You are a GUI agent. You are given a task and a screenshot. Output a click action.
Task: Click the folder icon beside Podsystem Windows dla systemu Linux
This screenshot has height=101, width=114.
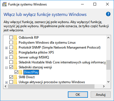click(x=15, y=43)
